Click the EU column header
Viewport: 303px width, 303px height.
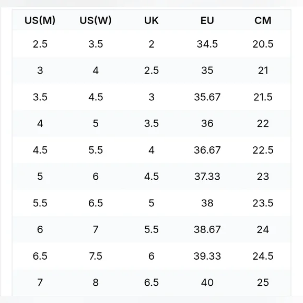[x=207, y=20]
